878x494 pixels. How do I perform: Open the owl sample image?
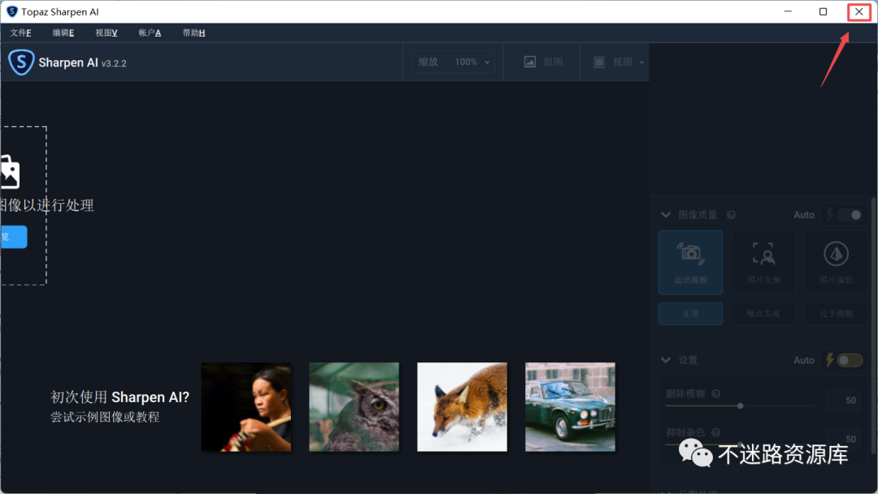tap(354, 407)
